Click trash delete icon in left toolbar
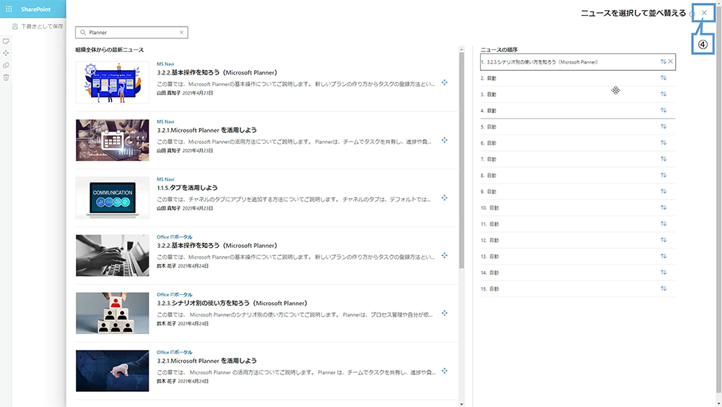Viewport: 722px width, 407px height. [6, 77]
